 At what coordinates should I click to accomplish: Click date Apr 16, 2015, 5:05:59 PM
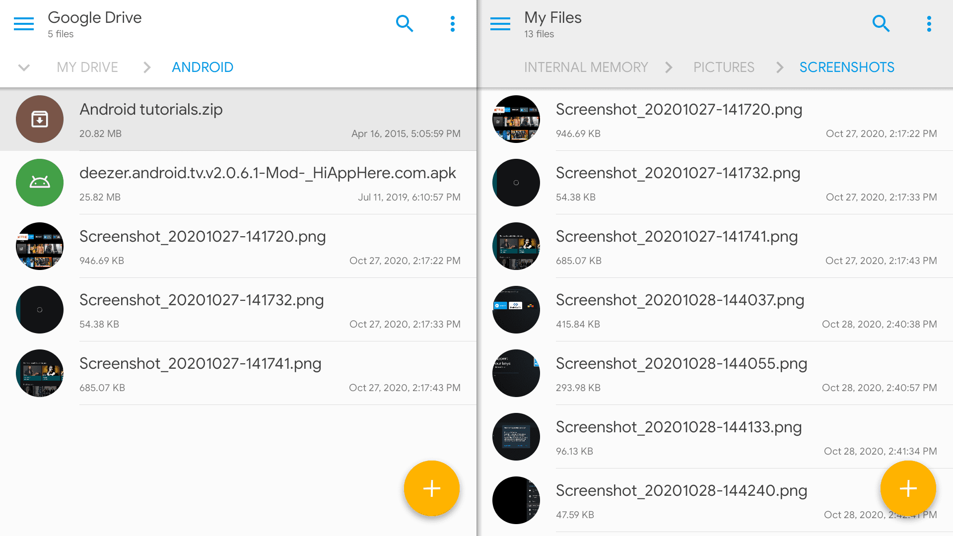click(x=406, y=134)
